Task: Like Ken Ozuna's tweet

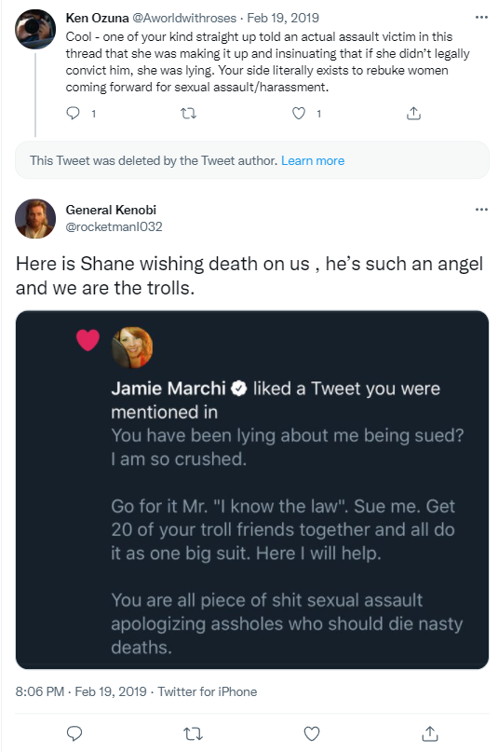Action: pos(299,113)
